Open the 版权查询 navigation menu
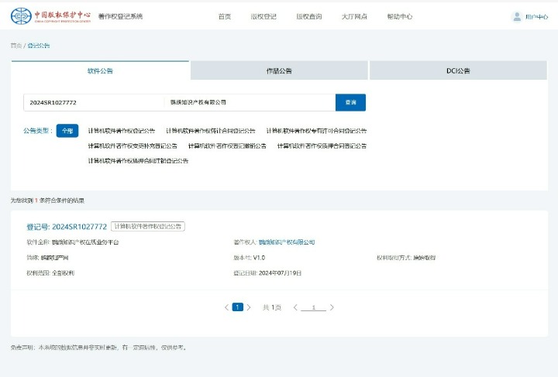 pos(309,16)
